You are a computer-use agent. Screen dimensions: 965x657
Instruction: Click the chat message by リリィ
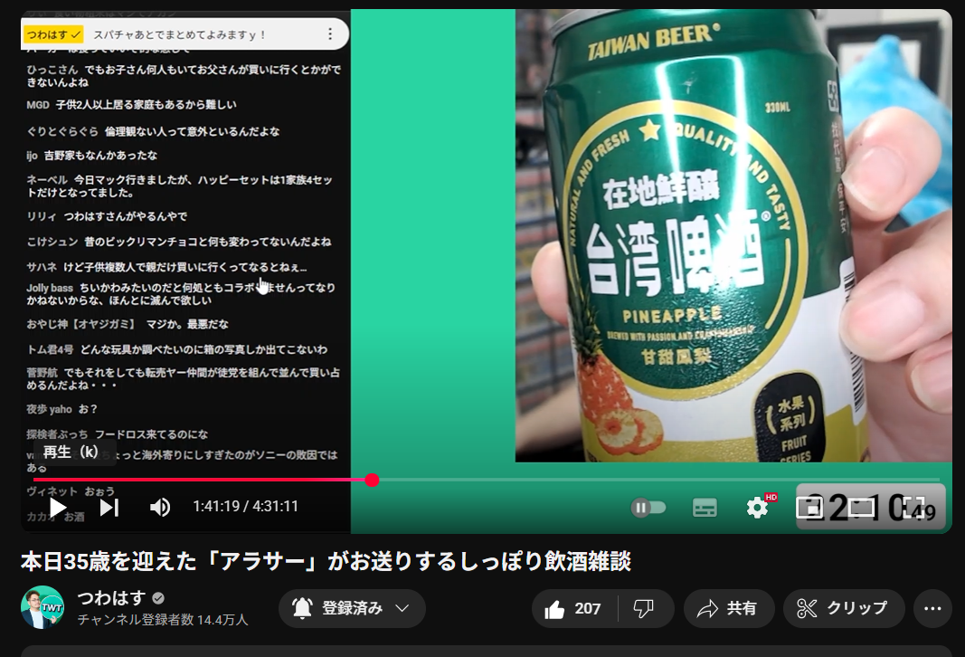click(107, 216)
